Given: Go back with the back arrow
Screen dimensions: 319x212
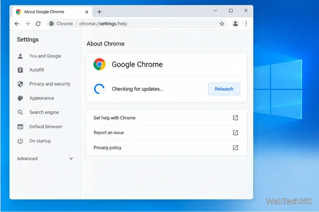Looking at the screenshot, I should pos(17,24).
